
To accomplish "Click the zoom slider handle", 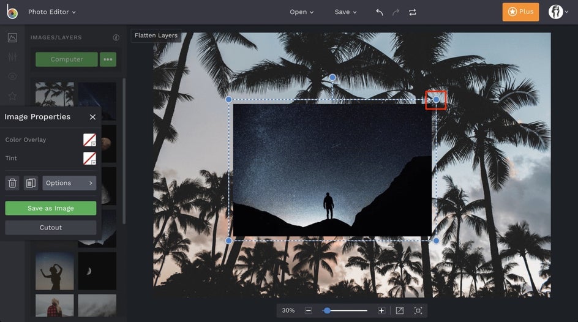I will pos(327,311).
